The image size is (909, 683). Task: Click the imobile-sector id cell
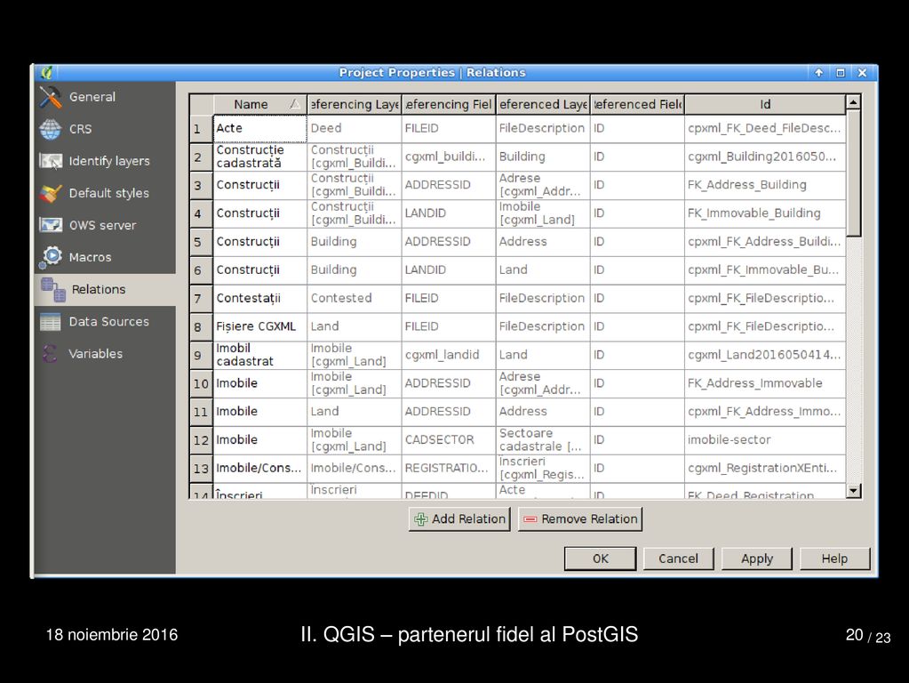(765, 440)
